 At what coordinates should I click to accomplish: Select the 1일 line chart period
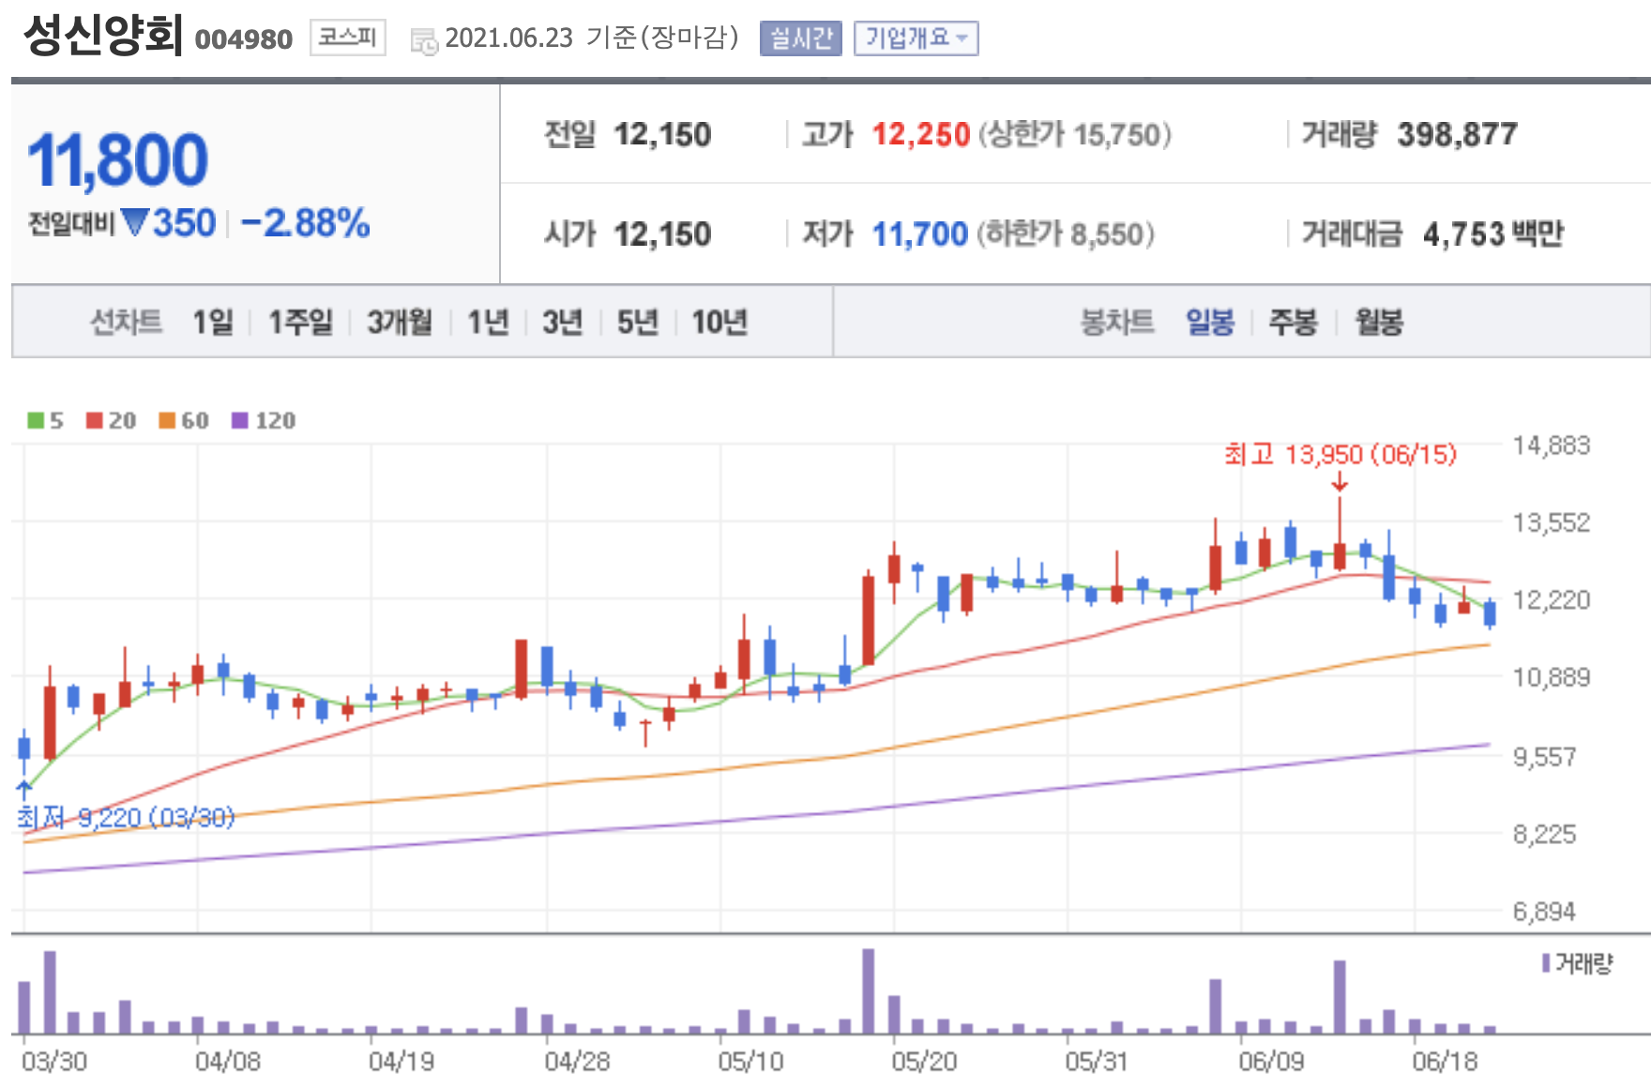[213, 322]
